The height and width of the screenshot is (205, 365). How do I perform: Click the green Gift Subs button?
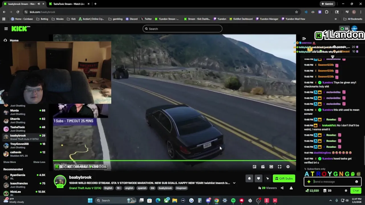tap(284, 179)
